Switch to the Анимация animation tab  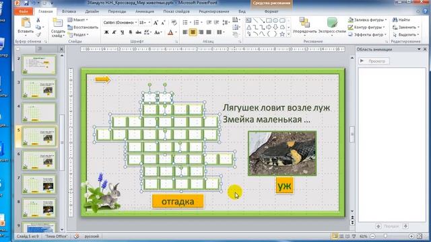coord(145,11)
